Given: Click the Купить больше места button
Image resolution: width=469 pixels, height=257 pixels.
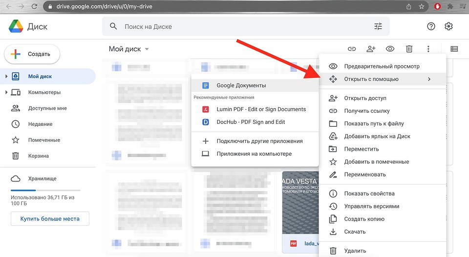Looking at the screenshot, I should point(50,219).
